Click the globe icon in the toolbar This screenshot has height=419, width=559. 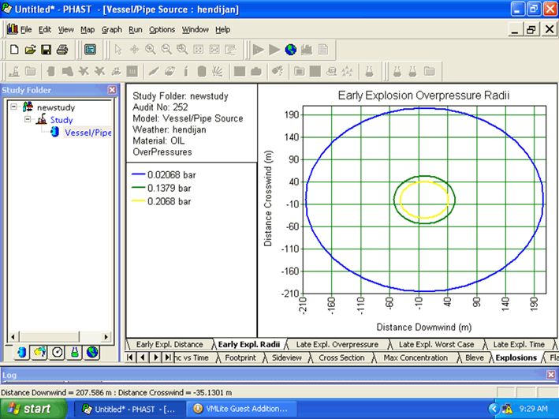(291, 50)
